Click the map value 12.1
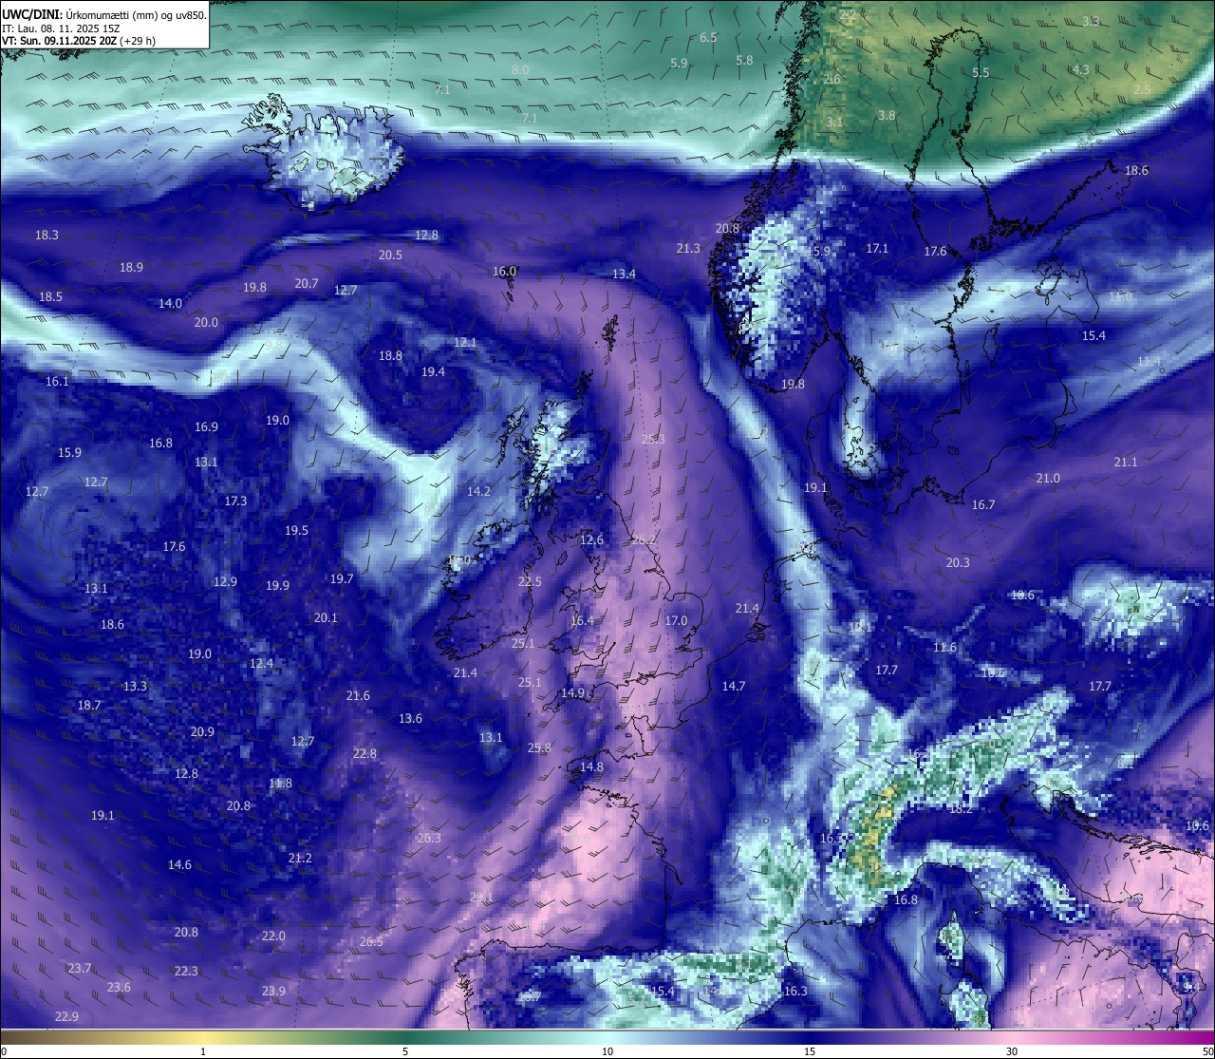The width and height of the screenshot is (1215, 1059). (465, 343)
